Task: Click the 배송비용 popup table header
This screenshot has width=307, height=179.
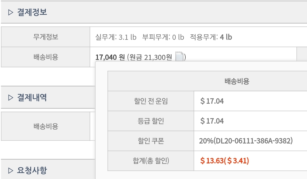Action: (237, 81)
